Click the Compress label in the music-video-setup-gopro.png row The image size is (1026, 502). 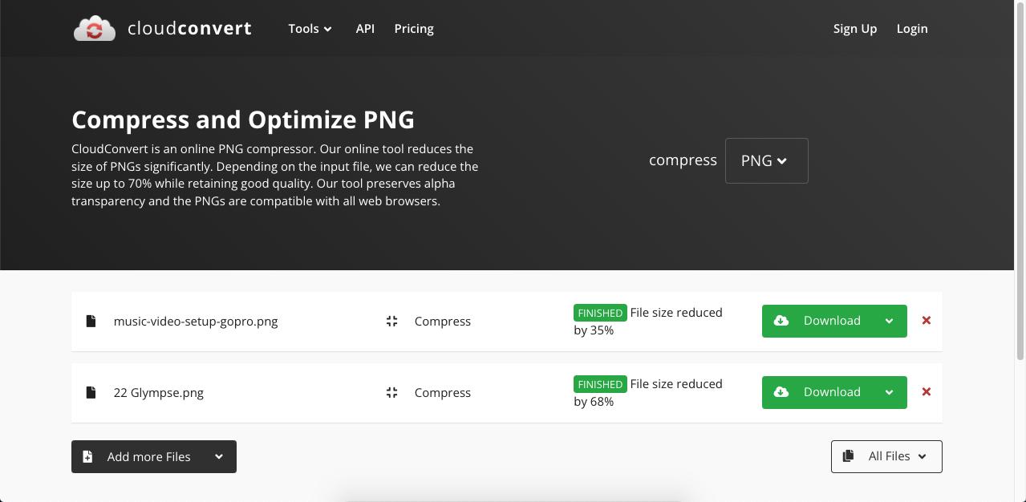tap(443, 321)
